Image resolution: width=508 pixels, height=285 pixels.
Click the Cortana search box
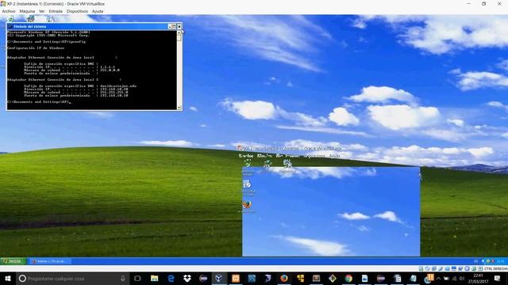[x=73, y=278]
